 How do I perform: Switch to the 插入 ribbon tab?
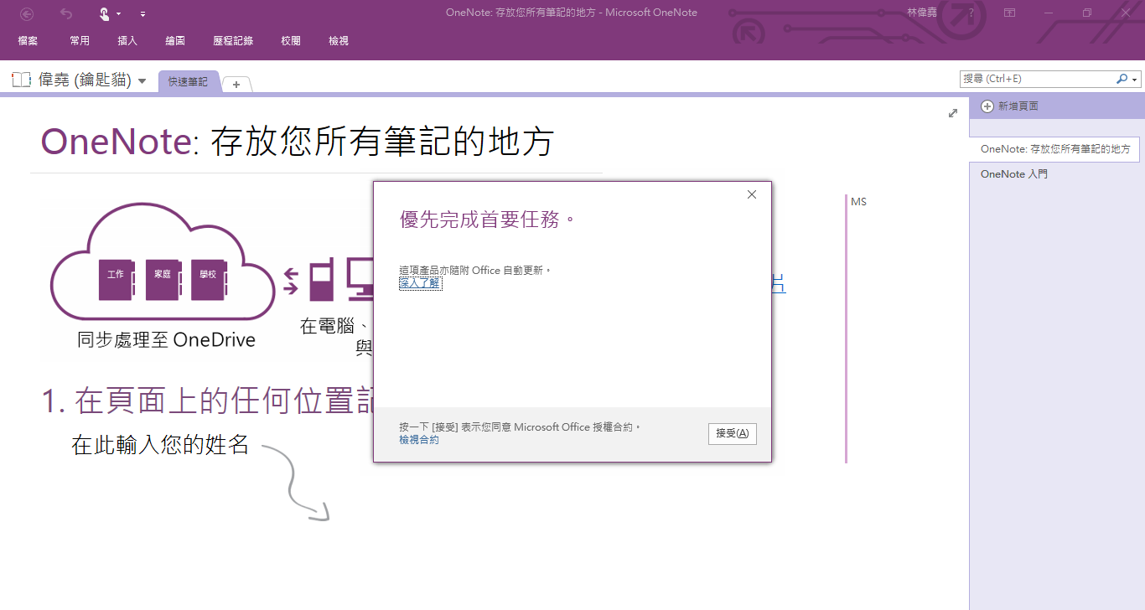(x=127, y=40)
